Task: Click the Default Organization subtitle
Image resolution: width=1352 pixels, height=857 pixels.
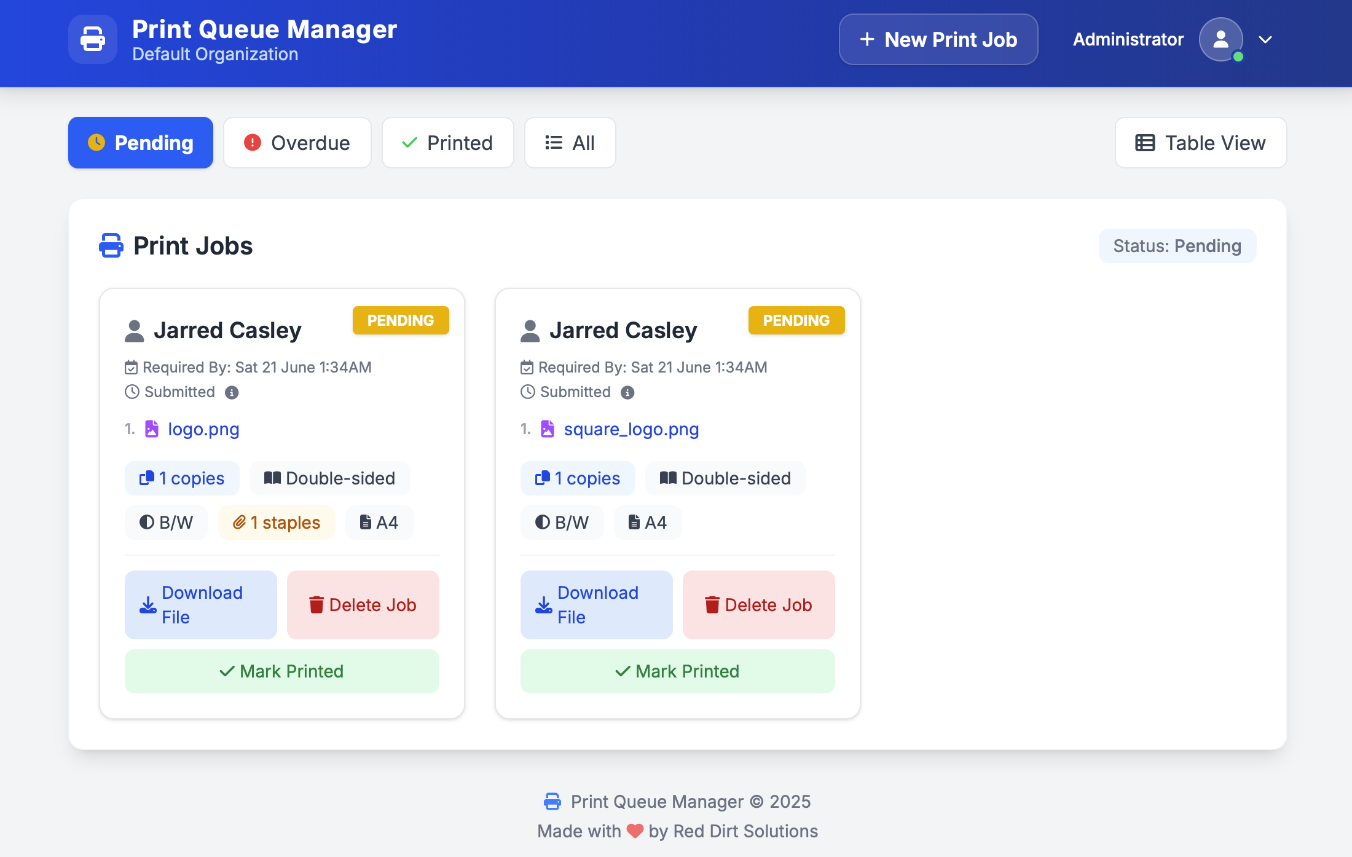Action: tap(215, 54)
